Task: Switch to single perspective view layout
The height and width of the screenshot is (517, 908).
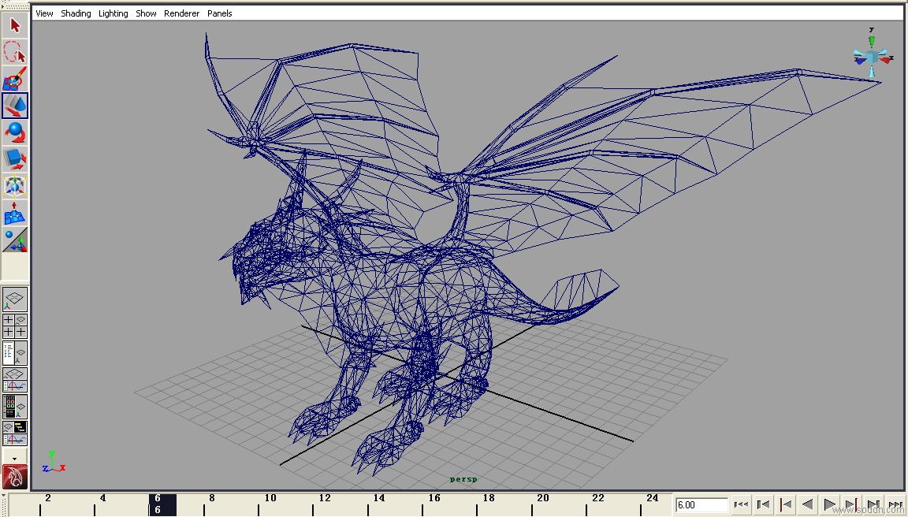Action: coord(15,299)
